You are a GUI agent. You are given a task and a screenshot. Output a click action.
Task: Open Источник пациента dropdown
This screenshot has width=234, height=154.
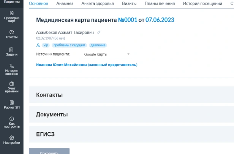click(107, 54)
